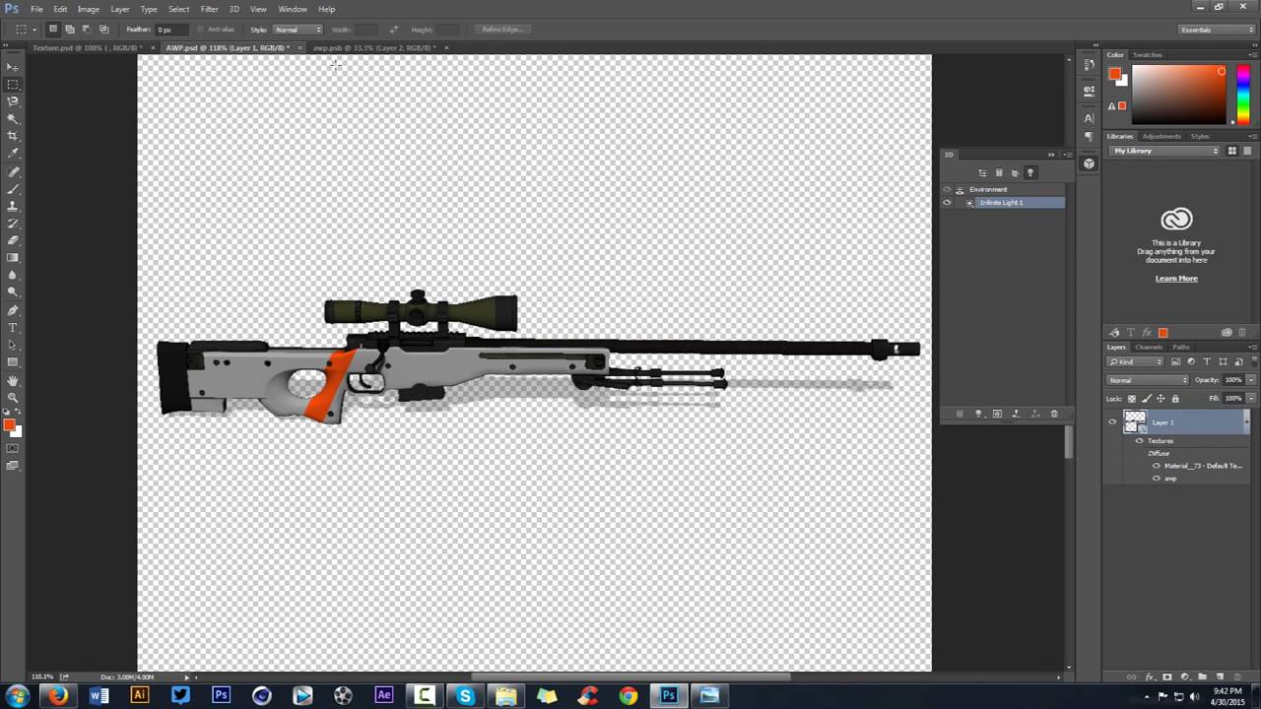This screenshot has height=709, width=1261.
Task: Select the History Brush tool
Action: point(13,224)
